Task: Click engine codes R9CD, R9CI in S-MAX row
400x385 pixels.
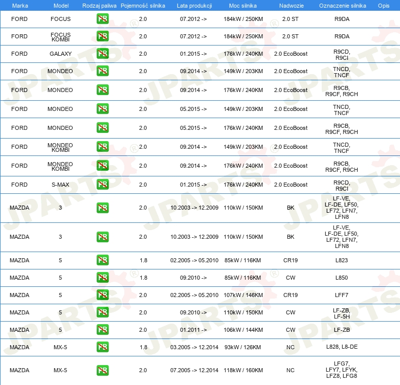Action: (342, 186)
